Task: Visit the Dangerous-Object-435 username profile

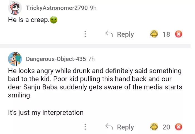Action: (56, 59)
